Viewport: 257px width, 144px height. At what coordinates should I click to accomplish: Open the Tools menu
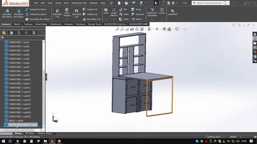pos(66,3)
